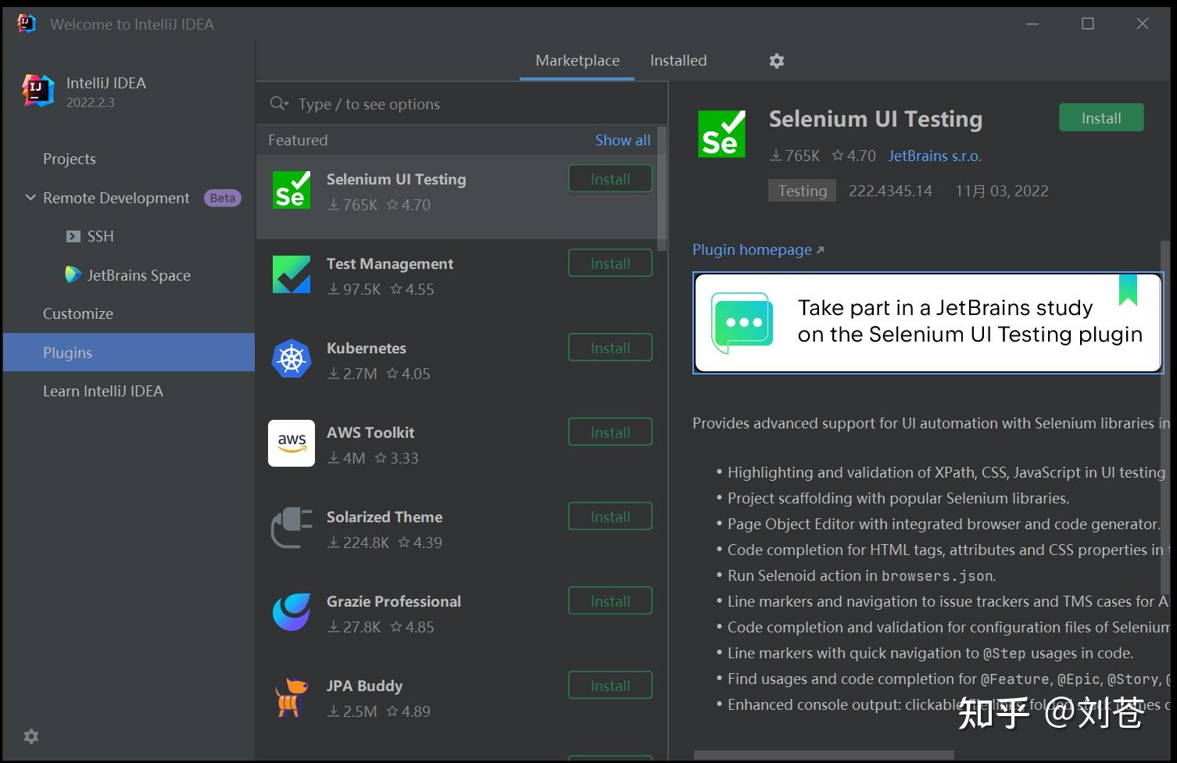Click the SSH icon under Remote Development
Image resolution: width=1177 pixels, height=763 pixels.
point(73,236)
